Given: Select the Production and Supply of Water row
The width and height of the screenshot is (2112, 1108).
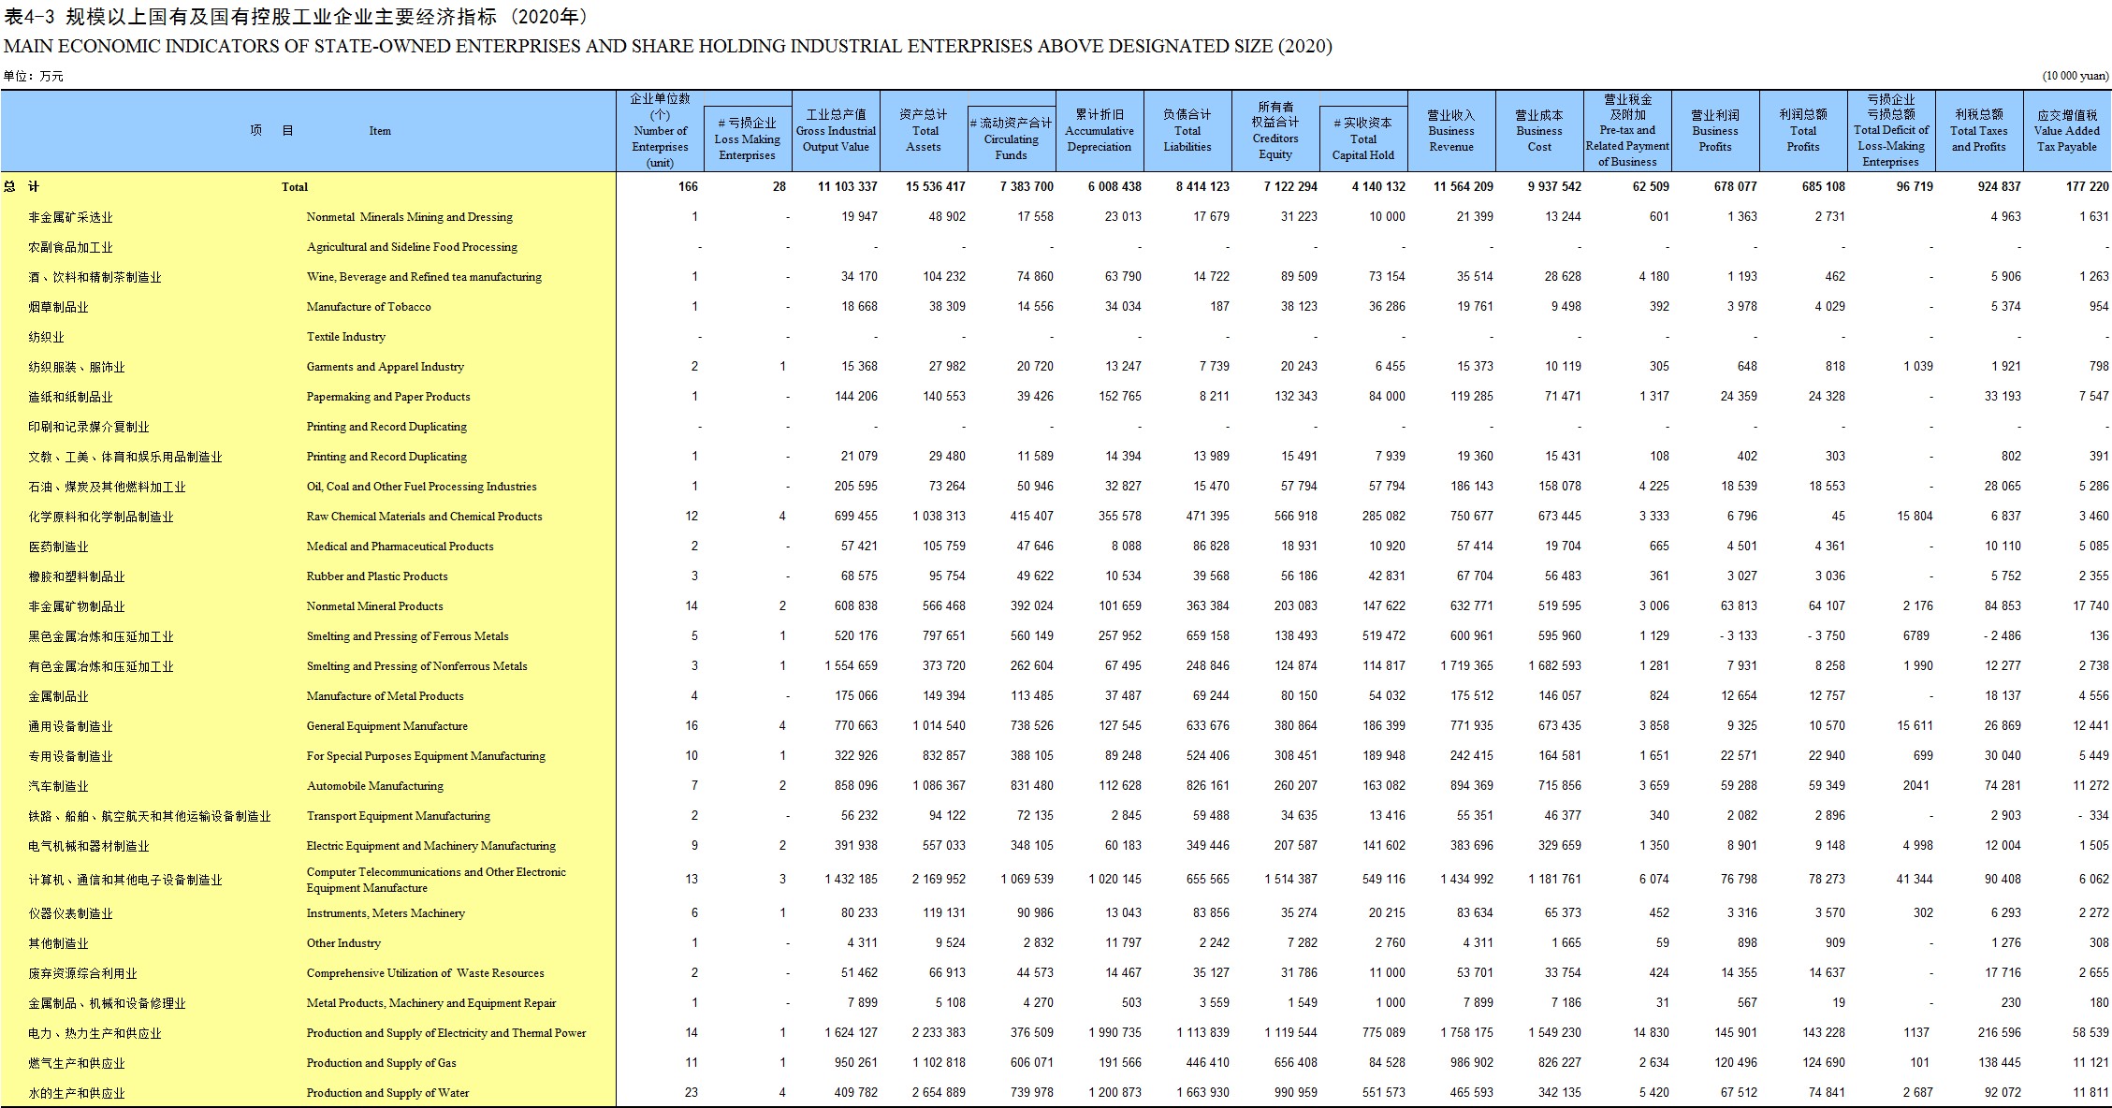Looking at the screenshot, I should coord(1056,1093).
